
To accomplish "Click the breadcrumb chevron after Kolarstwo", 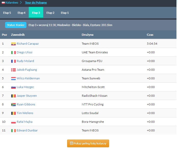I will (x=21, y=3).
